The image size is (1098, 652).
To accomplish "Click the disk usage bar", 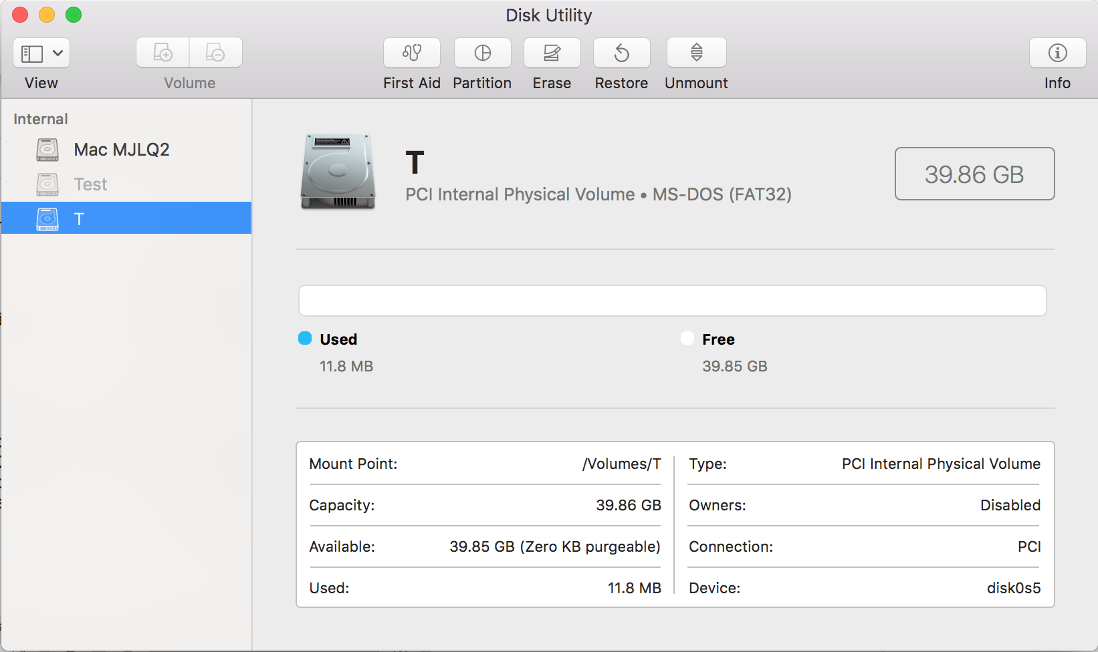I will point(673,301).
